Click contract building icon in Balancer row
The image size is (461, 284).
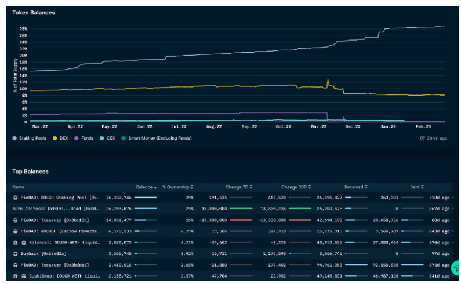tap(15, 242)
